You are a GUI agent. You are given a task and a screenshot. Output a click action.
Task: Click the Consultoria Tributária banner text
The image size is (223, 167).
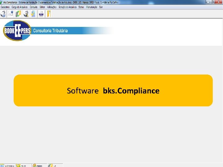(50, 31)
